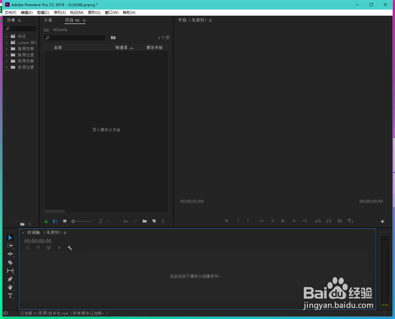Open the 时间轴 panel menu
395x319 pixels.
tap(65, 233)
